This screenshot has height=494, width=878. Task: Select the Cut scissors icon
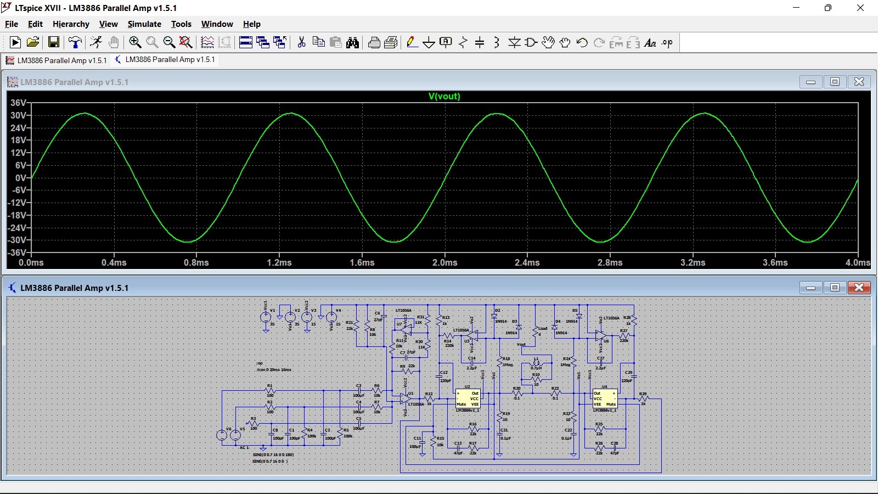[x=301, y=42]
